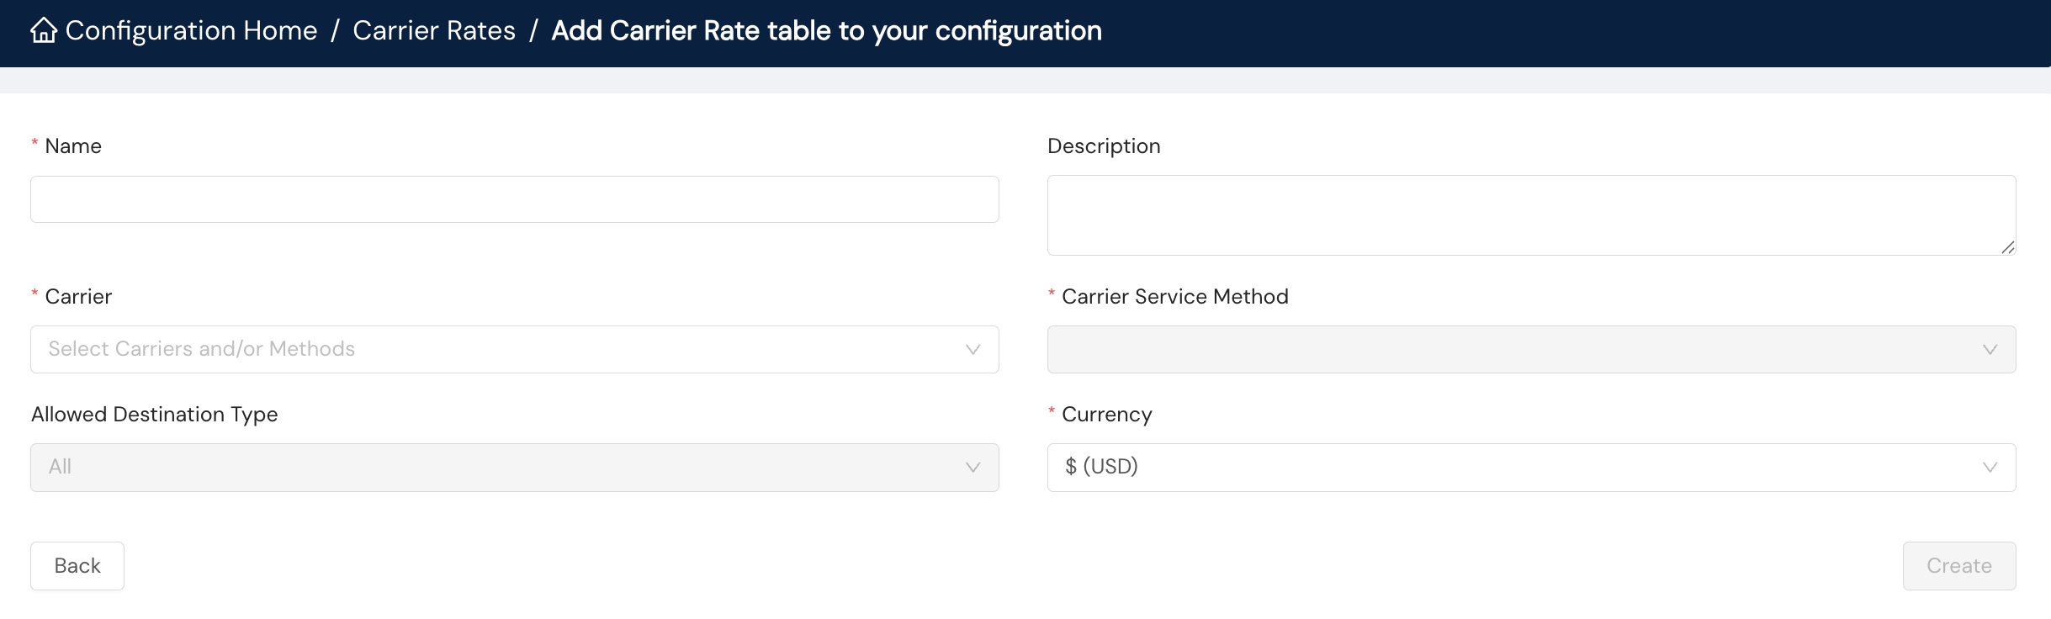Screen dimensions: 2051x619
Task: Click the Allowed Destination Type chevron arrow
Action: (973, 468)
